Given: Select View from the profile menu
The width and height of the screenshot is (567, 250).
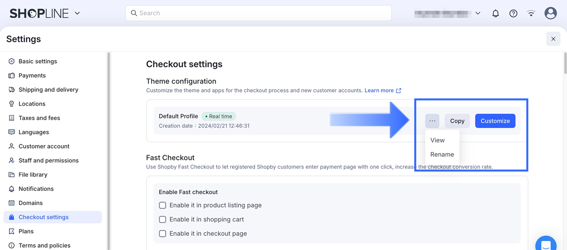Looking at the screenshot, I should tap(437, 140).
